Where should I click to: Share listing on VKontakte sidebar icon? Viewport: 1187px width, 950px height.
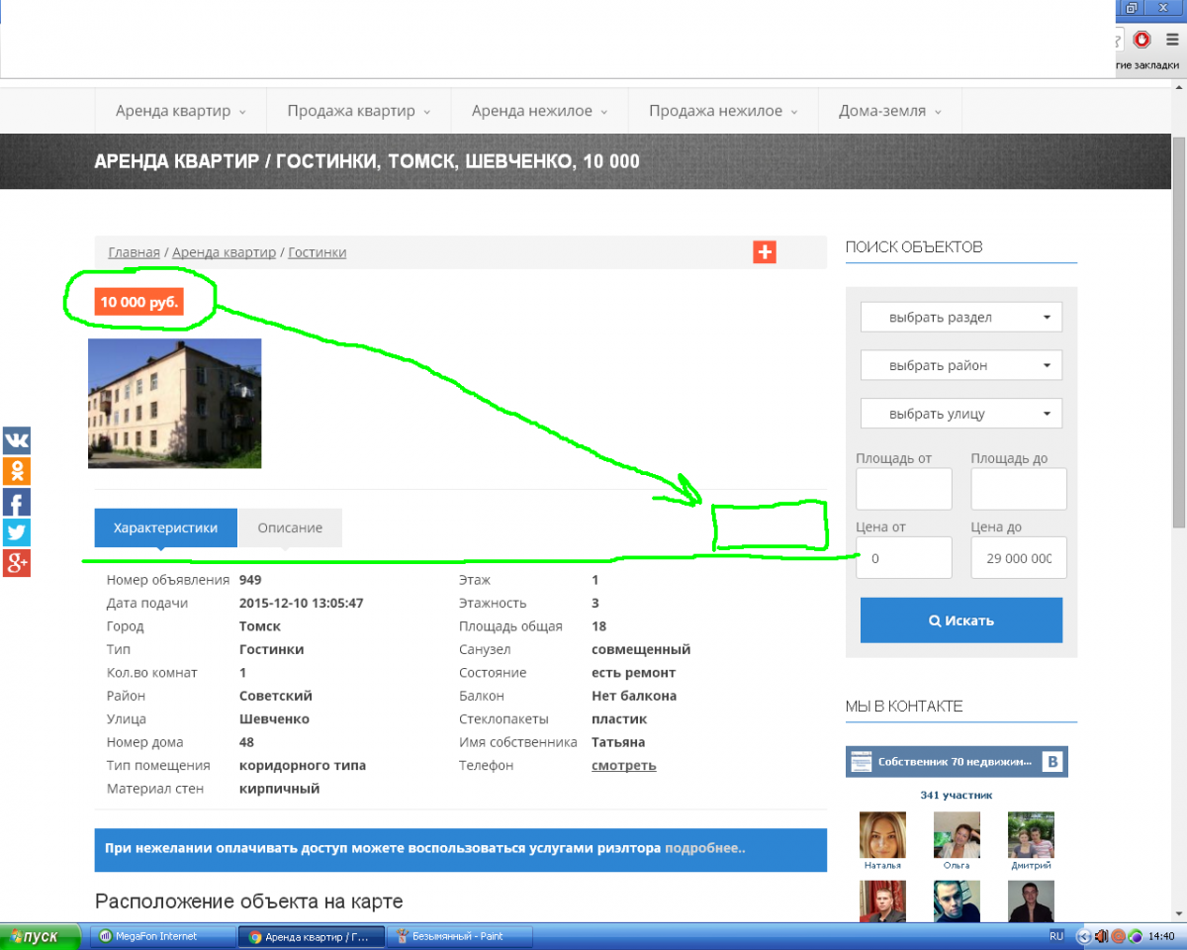16,440
